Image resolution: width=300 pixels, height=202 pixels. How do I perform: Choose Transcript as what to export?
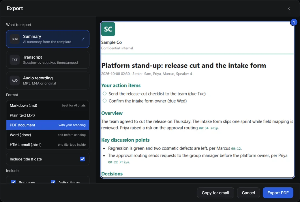coord(48,60)
